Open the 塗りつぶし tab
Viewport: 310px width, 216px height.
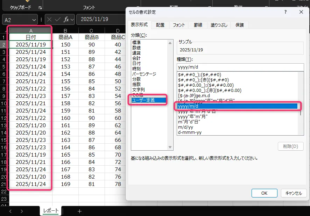[x=219, y=25]
